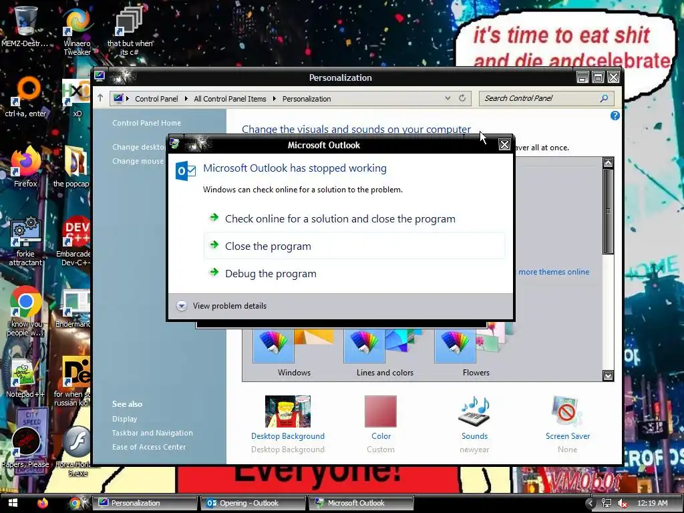Click the Windows Start button

13,503
